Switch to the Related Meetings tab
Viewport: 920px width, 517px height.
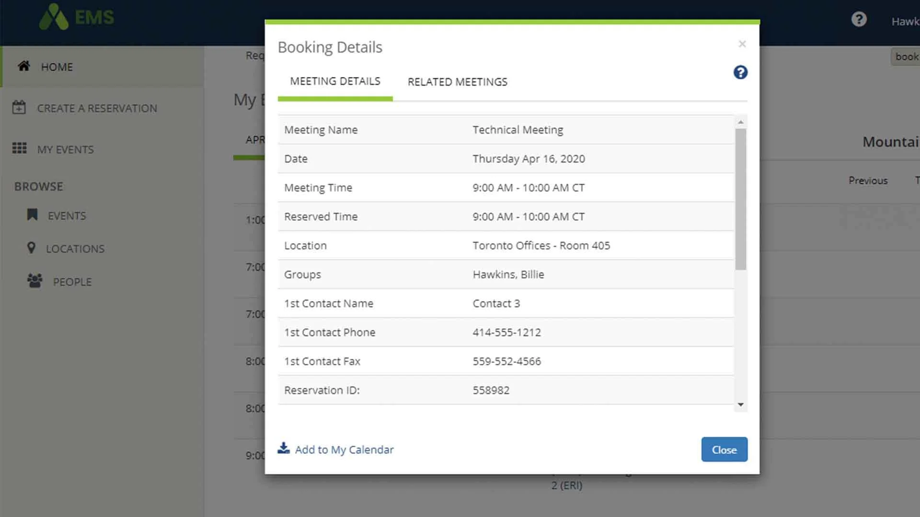(x=457, y=81)
